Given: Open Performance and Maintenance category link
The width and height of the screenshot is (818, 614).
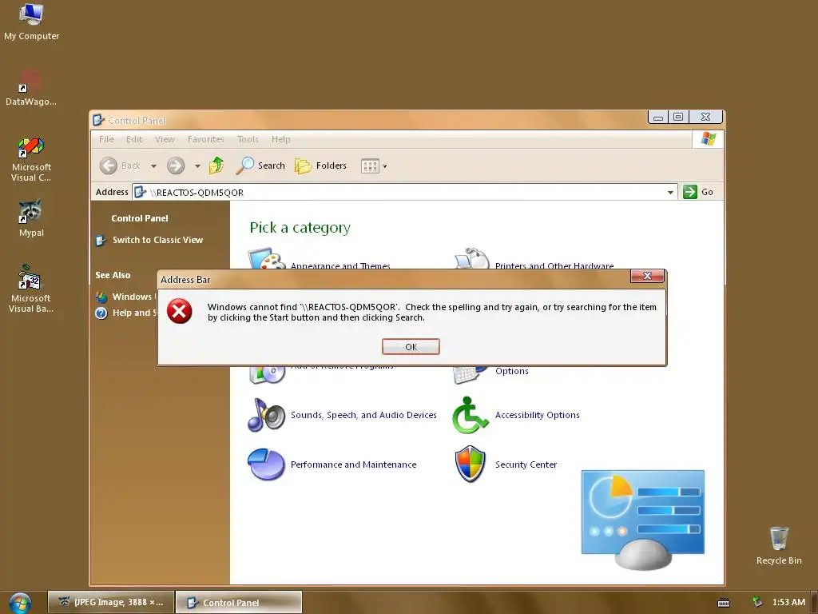Looking at the screenshot, I should coord(354,464).
